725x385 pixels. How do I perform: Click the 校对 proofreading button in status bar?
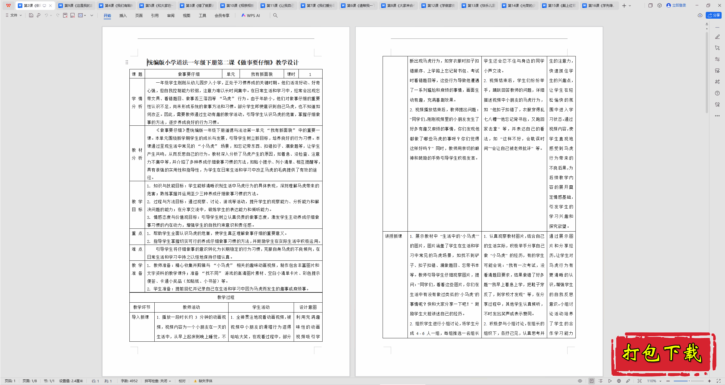pyautogui.click(x=182, y=381)
